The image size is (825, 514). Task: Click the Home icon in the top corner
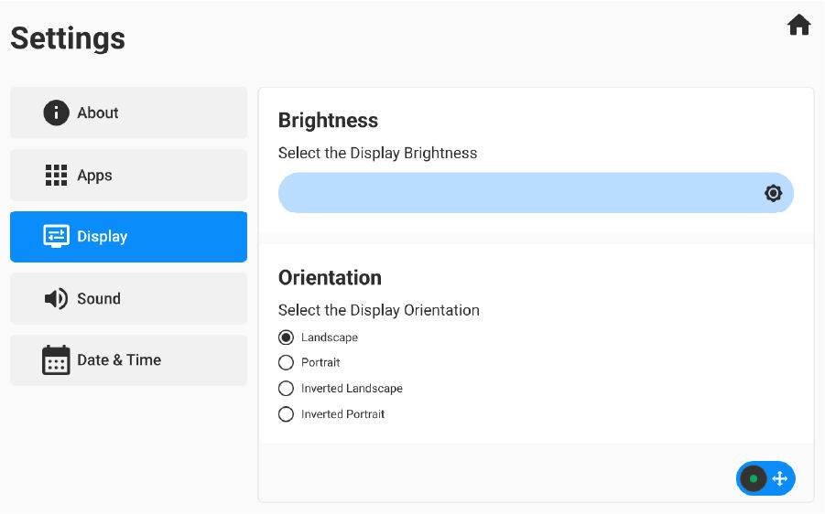coord(798,26)
